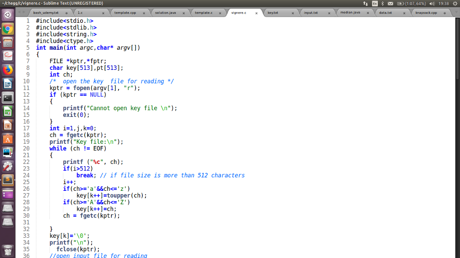Open System Settings tools icon
Viewport: 460px width, 258px height.
(8, 166)
